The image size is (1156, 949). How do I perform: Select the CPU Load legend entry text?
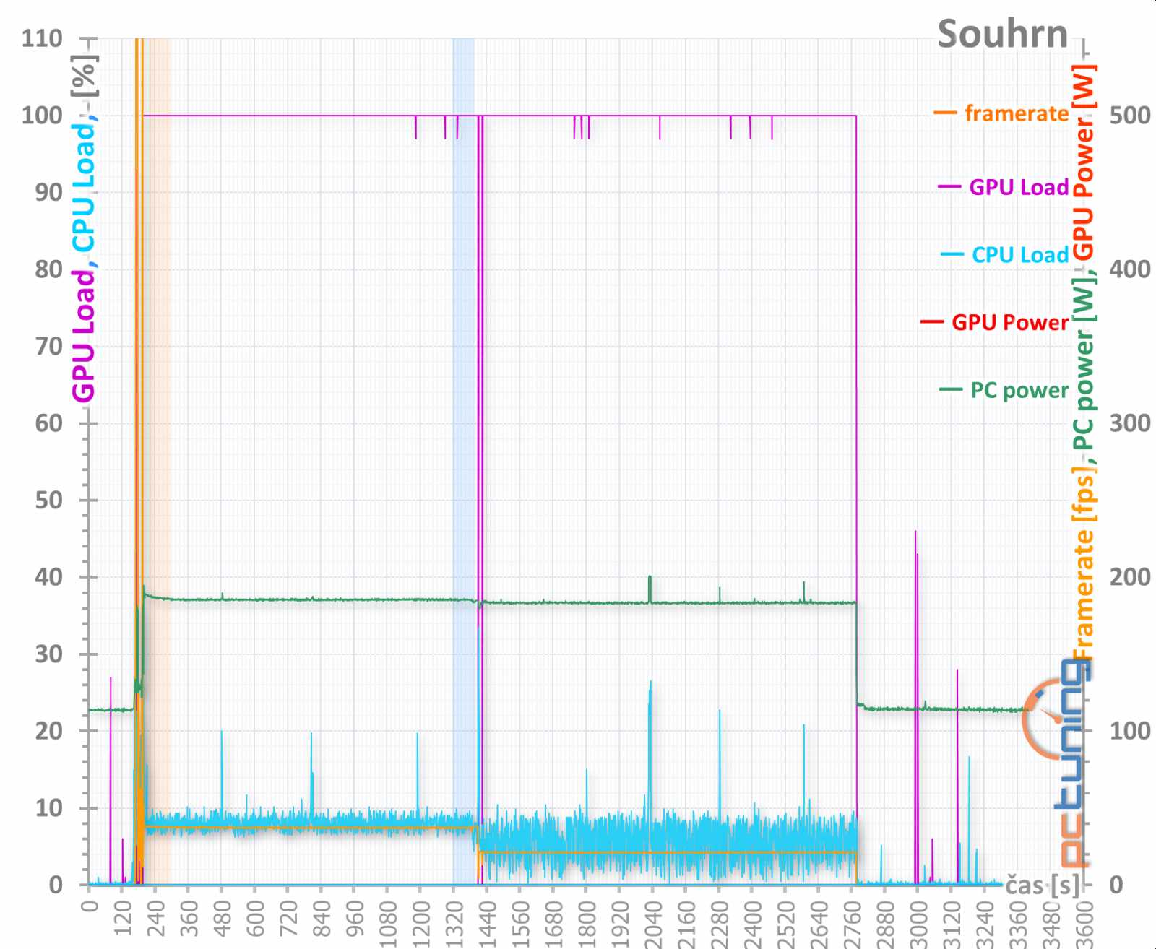1020,255
